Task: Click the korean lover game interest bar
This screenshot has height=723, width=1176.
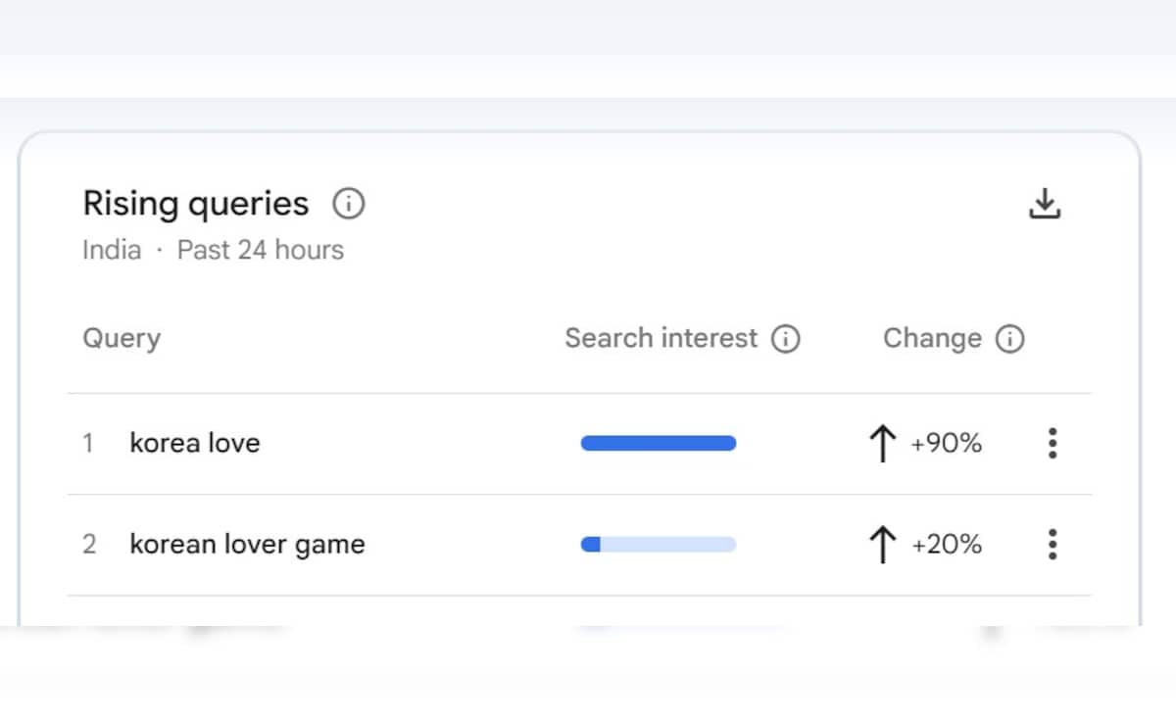Action: (x=658, y=544)
